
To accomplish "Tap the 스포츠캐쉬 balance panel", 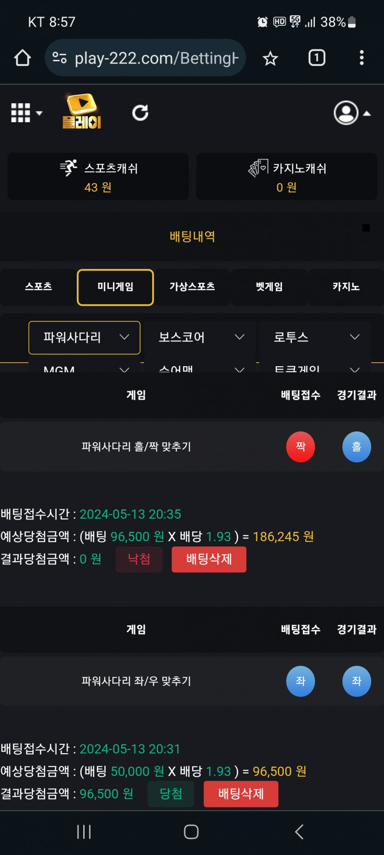I will click(98, 177).
